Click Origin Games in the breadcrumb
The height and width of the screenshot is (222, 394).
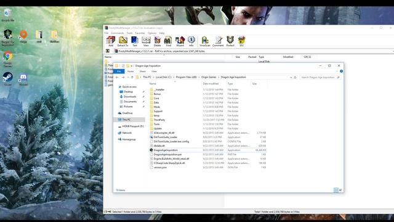tap(209, 77)
